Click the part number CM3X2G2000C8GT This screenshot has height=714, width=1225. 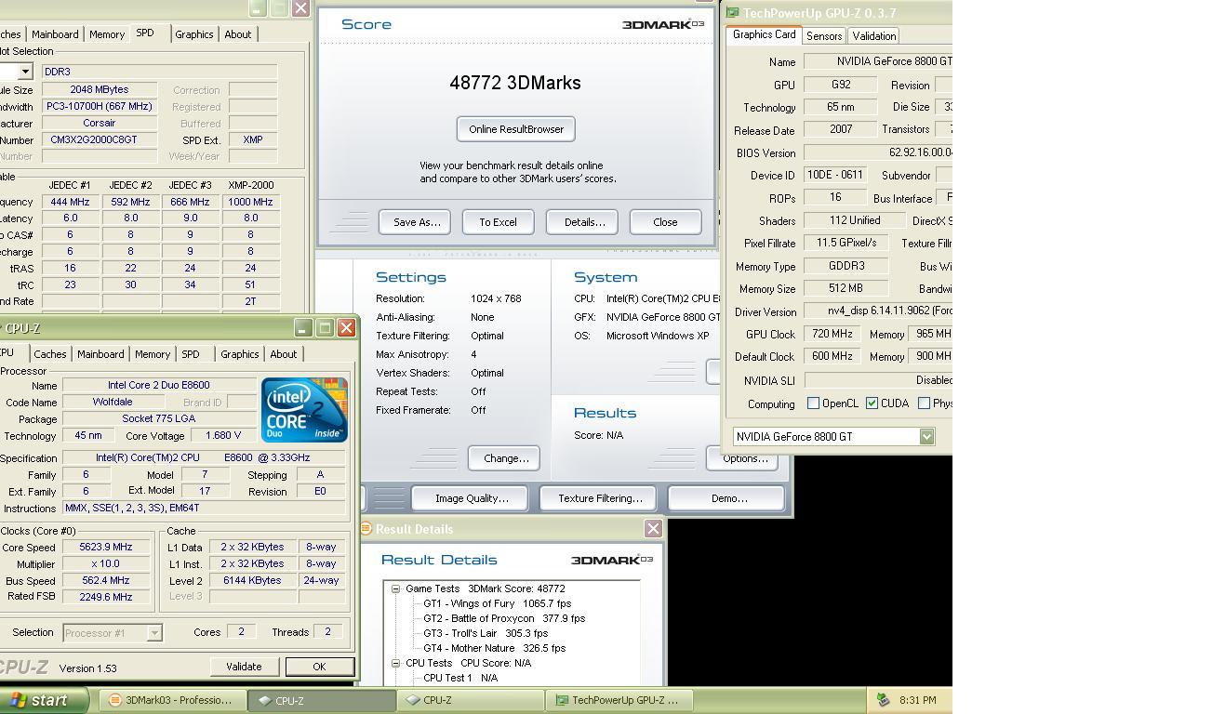click(x=100, y=140)
